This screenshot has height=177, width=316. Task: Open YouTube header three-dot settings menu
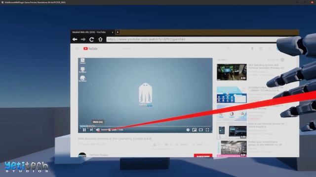tap(270, 49)
